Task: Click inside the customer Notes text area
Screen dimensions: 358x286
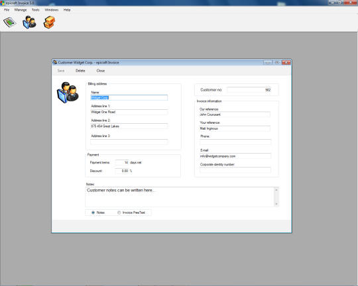Action: tap(180, 197)
